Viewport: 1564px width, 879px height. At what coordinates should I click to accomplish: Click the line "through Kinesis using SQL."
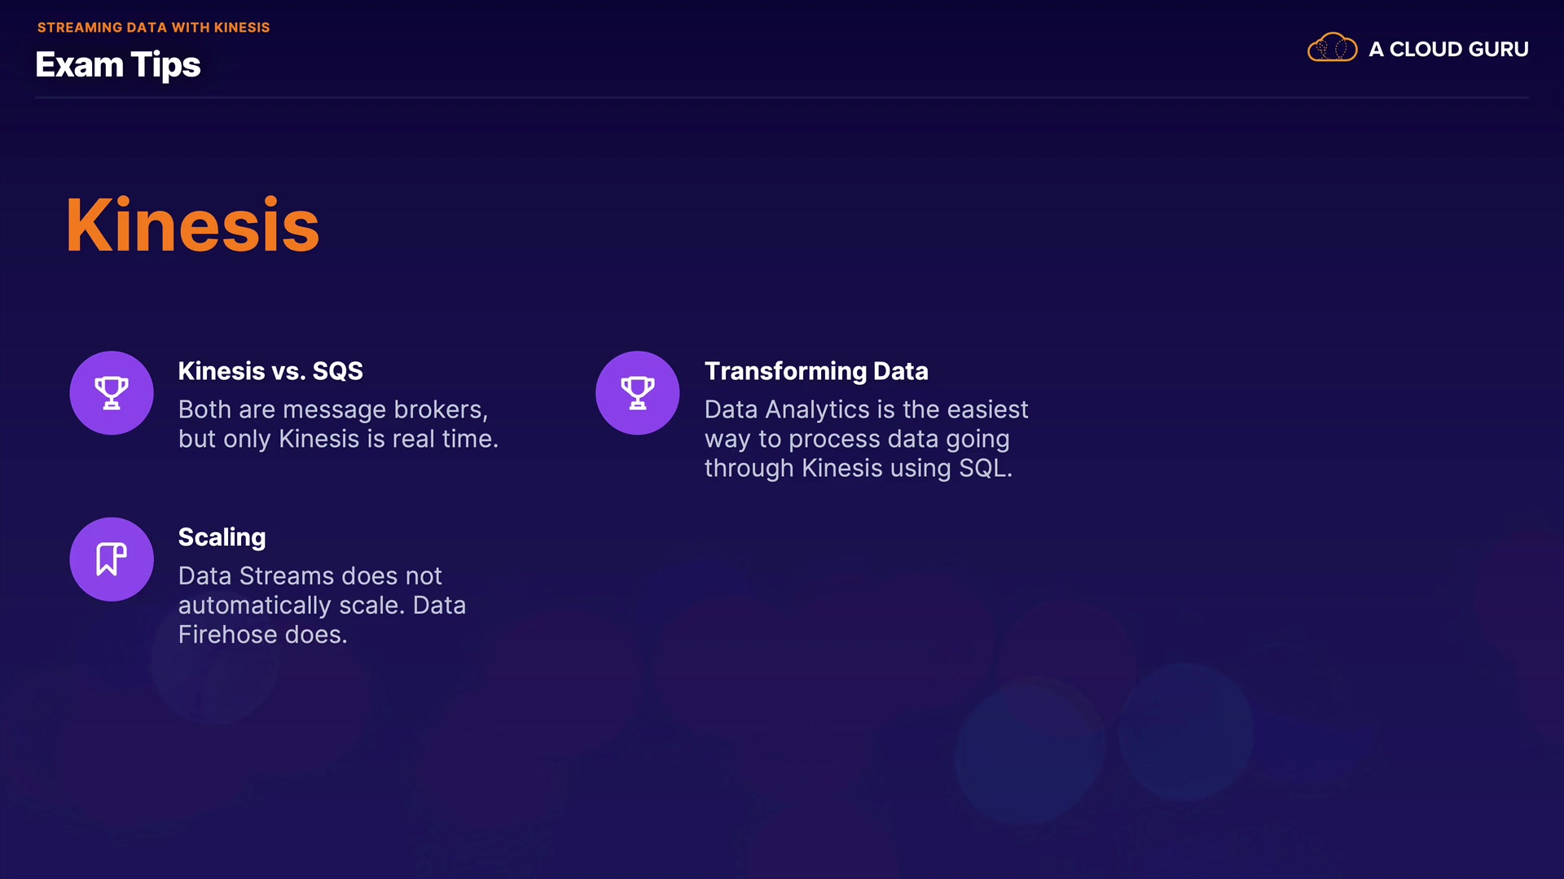coord(858,468)
